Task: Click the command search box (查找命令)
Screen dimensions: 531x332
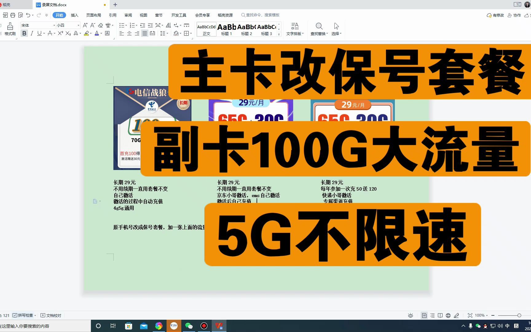Action: [261, 15]
